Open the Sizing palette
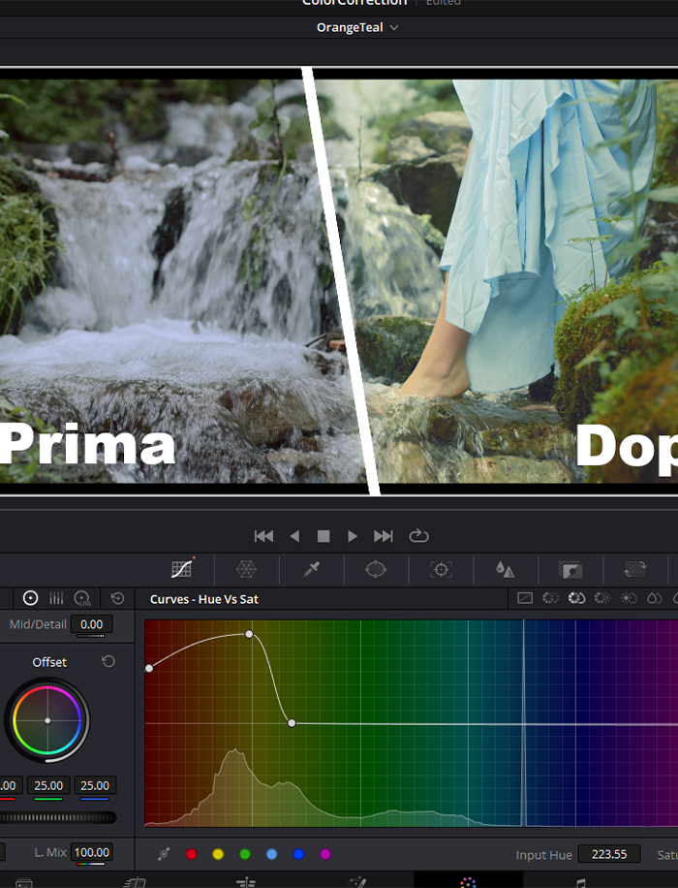The width and height of the screenshot is (678, 888). pos(634,570)
